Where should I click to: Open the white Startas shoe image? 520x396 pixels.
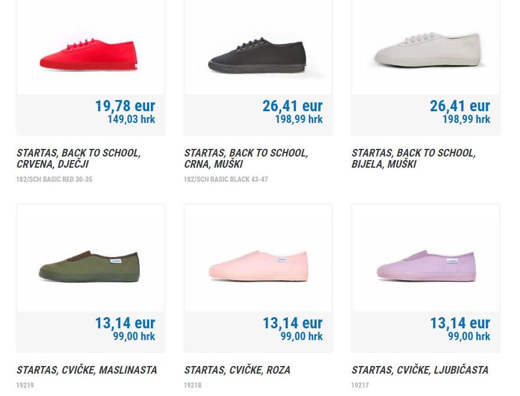coord(427,49)
